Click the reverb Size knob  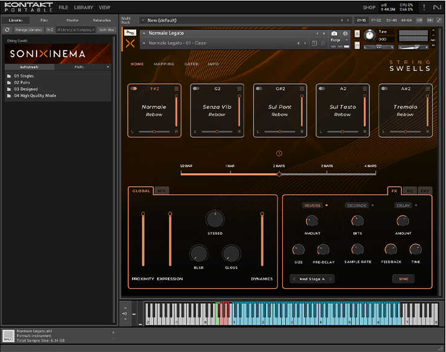(x=298, y=250)
